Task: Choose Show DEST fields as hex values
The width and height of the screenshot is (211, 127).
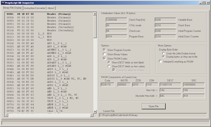Action: coord(109,66)
